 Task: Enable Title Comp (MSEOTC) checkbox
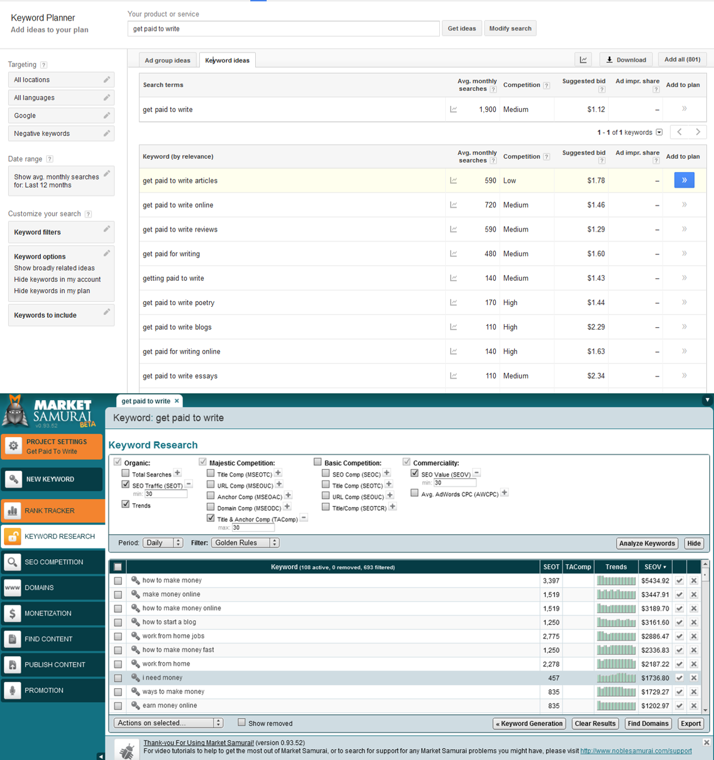pyautogui.click(x=211, y=473)
